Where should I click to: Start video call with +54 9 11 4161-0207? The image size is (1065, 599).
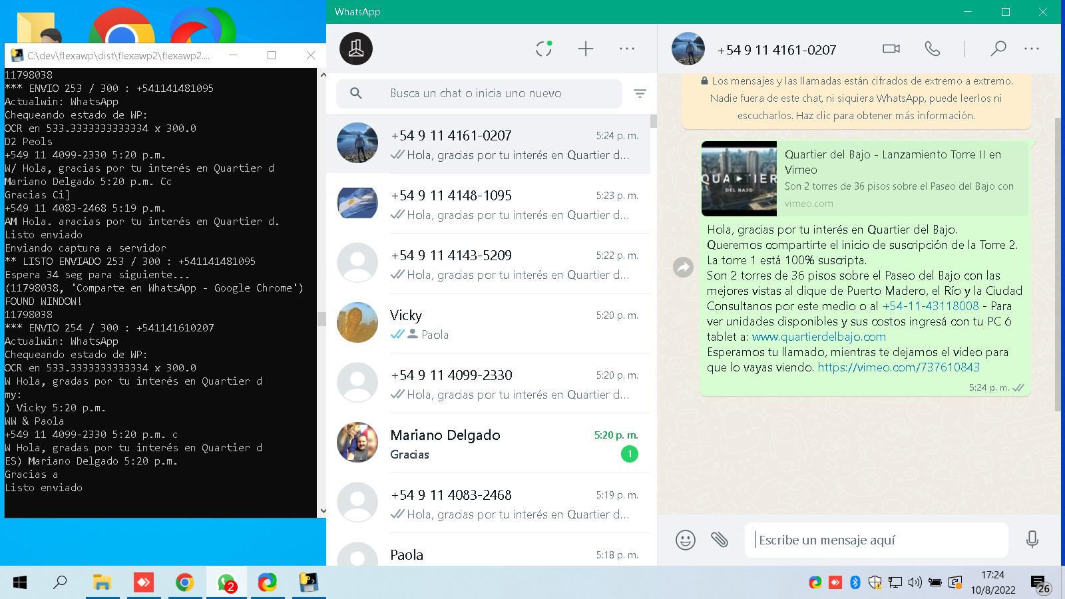click(891, 49)
